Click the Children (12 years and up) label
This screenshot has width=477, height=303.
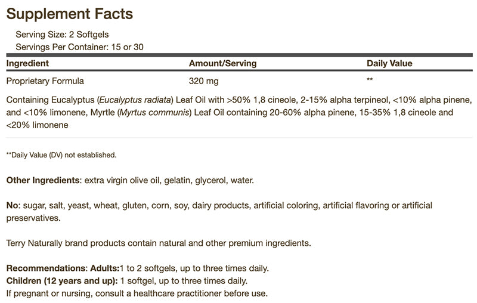click(x=62, y=281)
